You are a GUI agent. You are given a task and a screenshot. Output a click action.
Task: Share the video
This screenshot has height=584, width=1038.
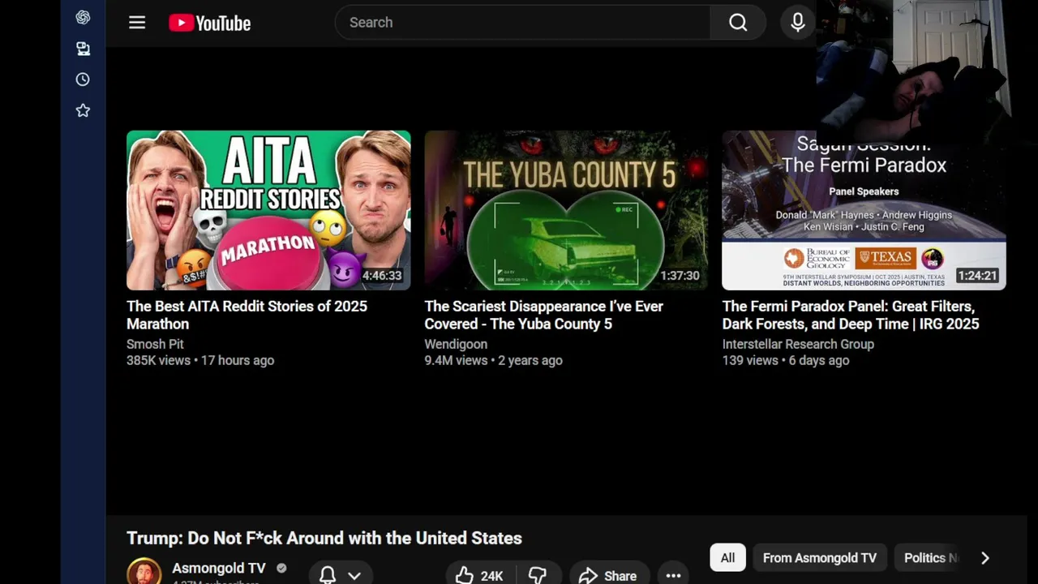click(x=609, y=575)
